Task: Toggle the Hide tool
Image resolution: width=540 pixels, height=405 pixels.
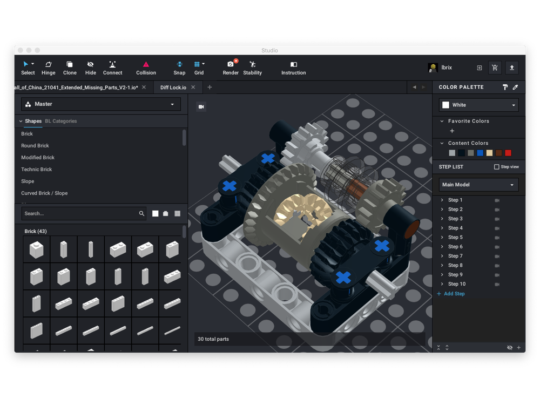Action: click(x=90, y=67)
